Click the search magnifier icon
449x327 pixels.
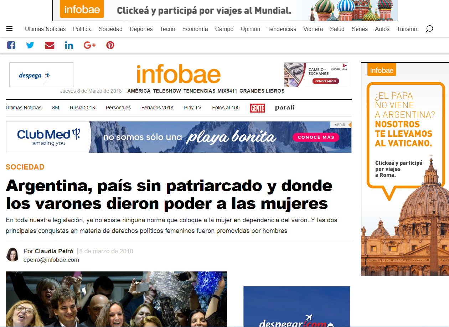pos(429,29)
